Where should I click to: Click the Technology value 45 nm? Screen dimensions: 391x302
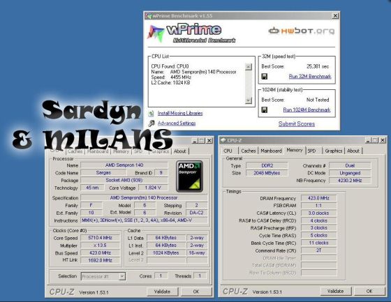coord(92,188)
